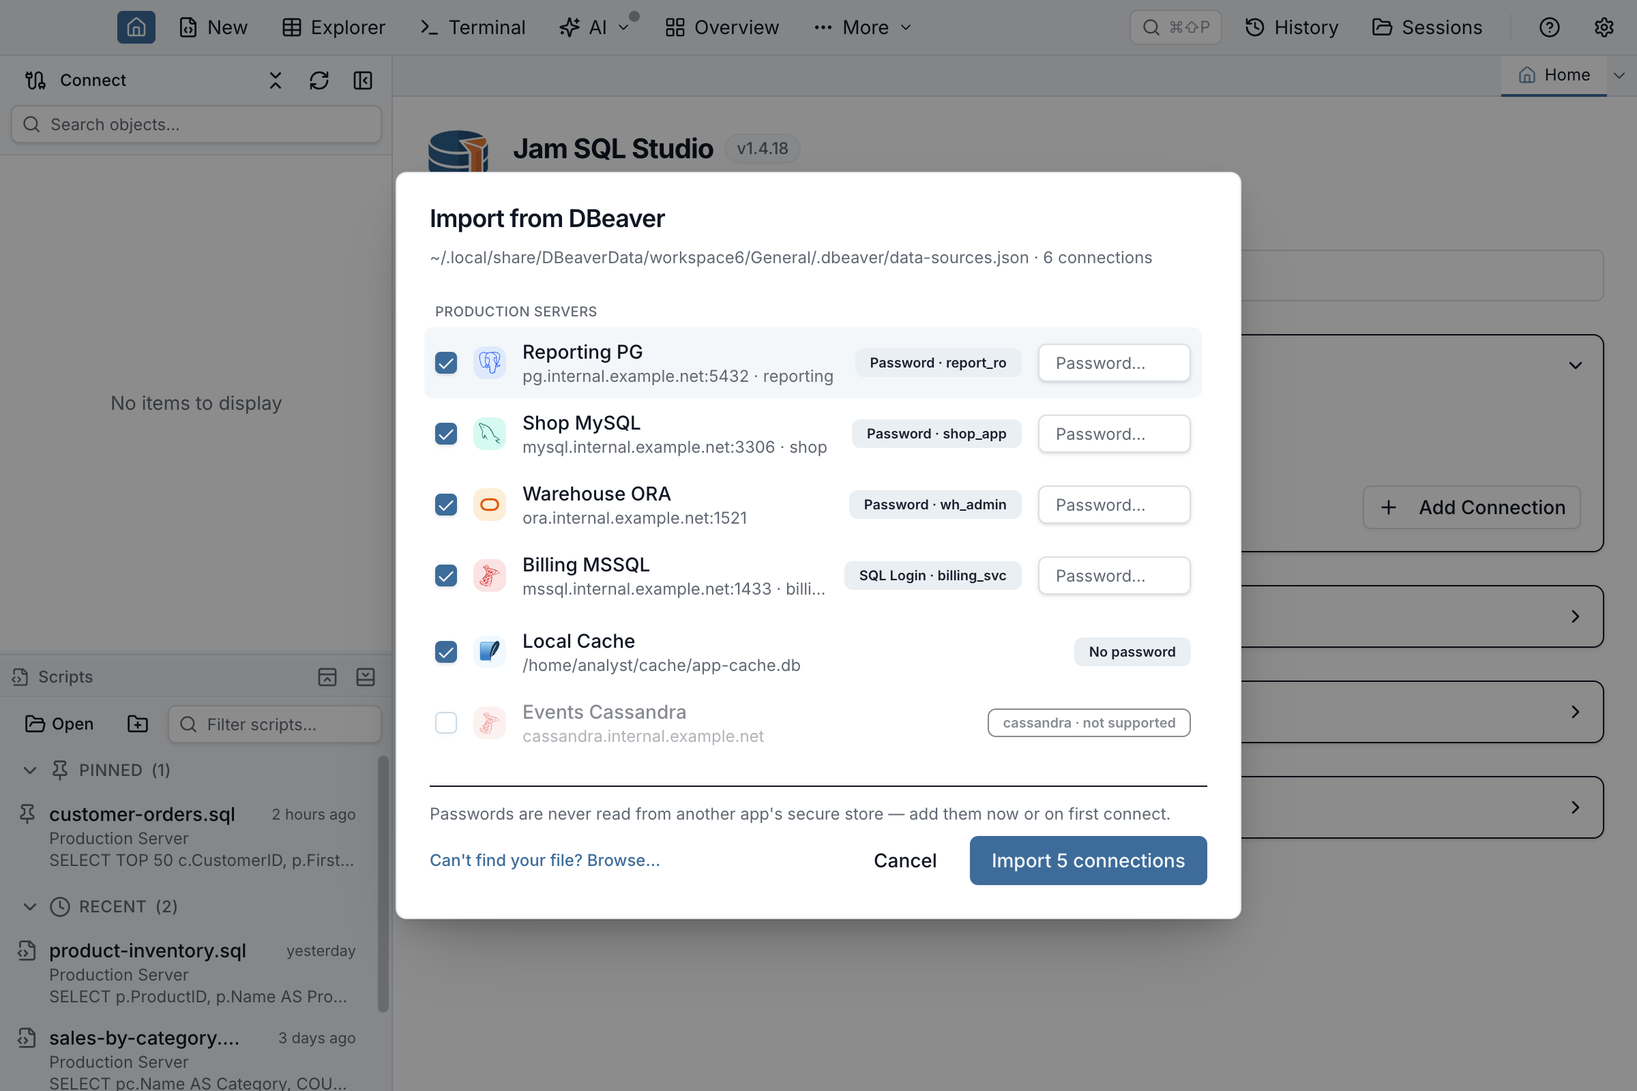Click Can't find your file? Browse link
The height and width of the screenshot is (1091, 1637).
[544, 860]
